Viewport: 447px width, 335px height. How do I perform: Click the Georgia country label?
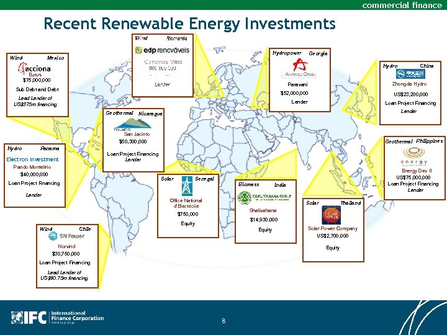point(318,53)
